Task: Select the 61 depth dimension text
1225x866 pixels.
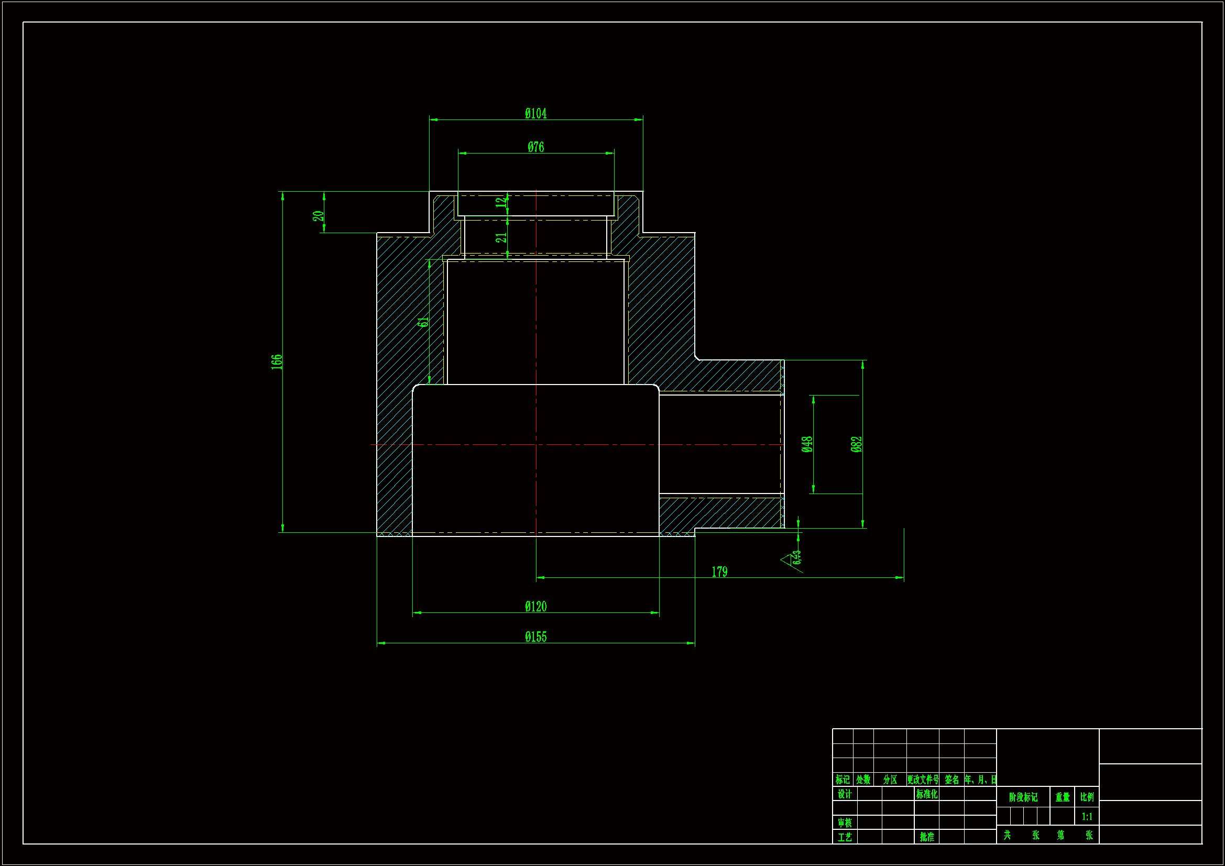Action: click(x=423, y=322)
